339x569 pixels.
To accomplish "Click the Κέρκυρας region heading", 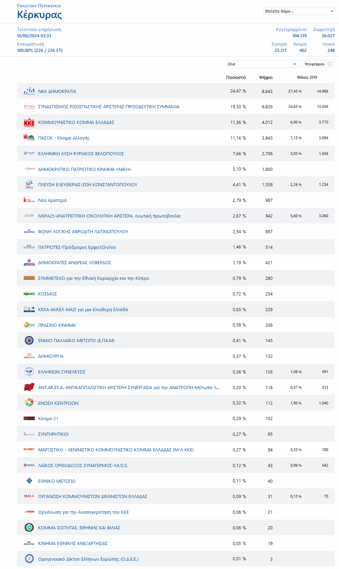I will coord(40,15).
